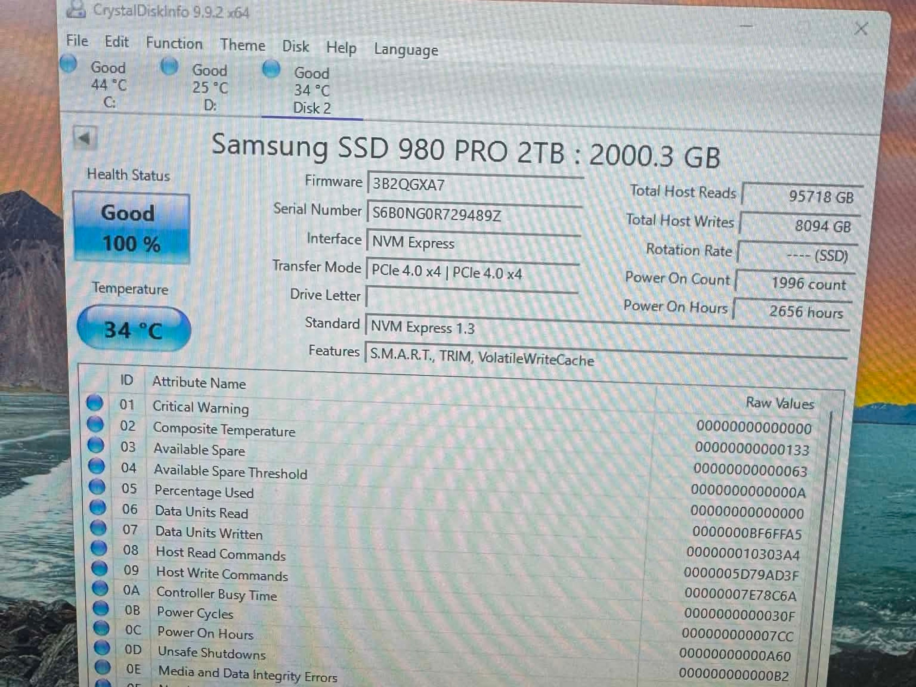
Task: Open the Disk menu
Action: (295, 47)
